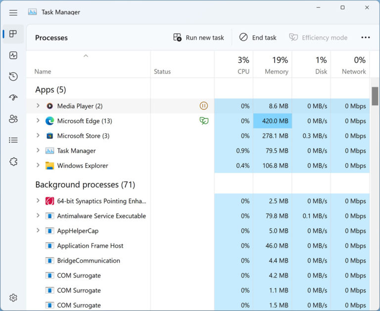The image size is (380, 311).
Task: Select the Processes sidebar icon
Action: click(x=13, y=34)
